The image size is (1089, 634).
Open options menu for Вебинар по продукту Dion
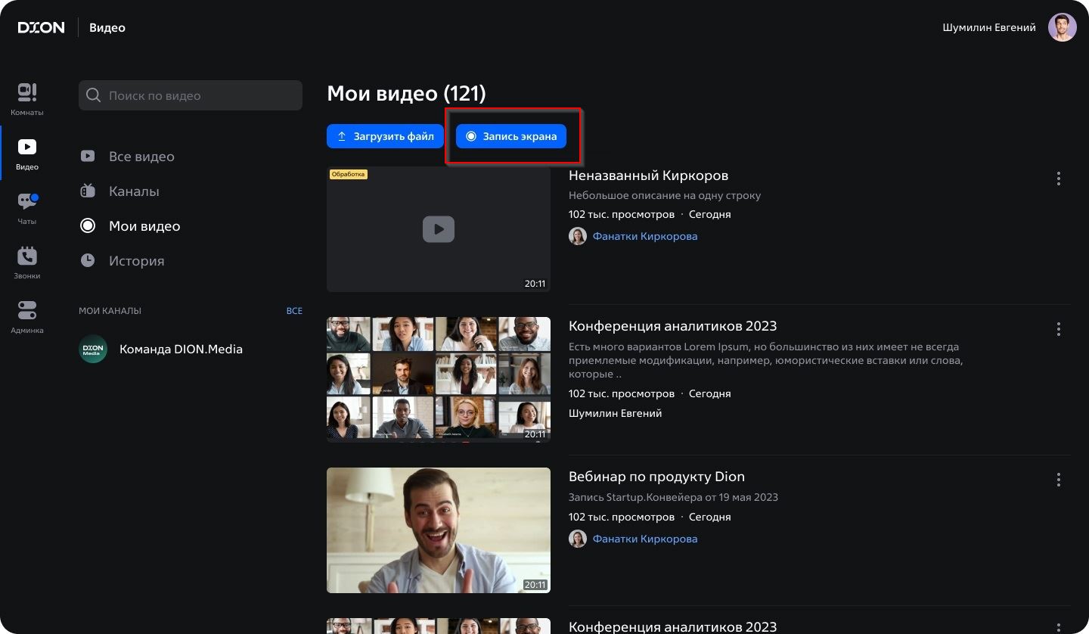1058,480
